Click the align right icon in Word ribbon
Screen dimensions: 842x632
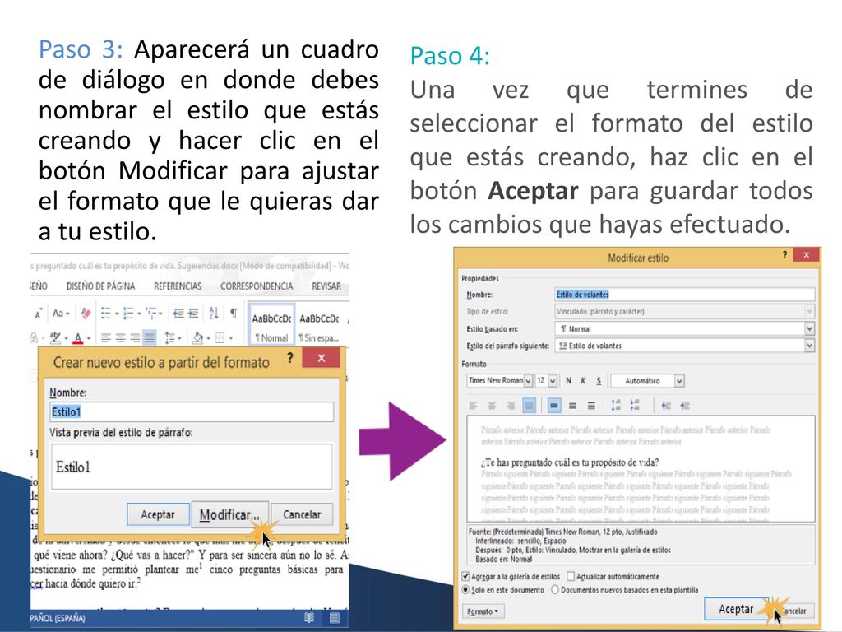(x=135, y=337)
